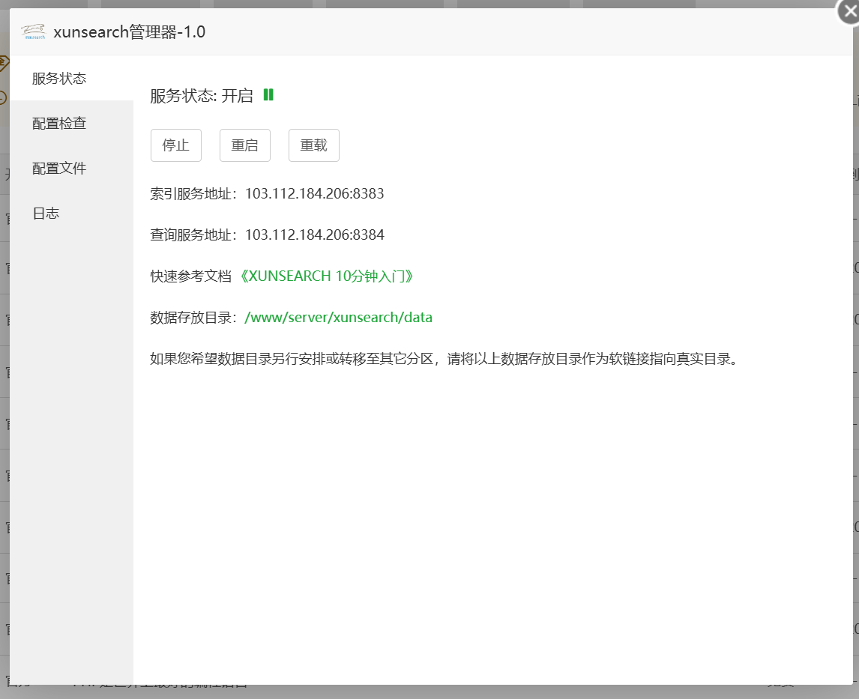Open the /www/server/xunsearch/data directory link
The image size is (859, 699).
coord(338,317)
